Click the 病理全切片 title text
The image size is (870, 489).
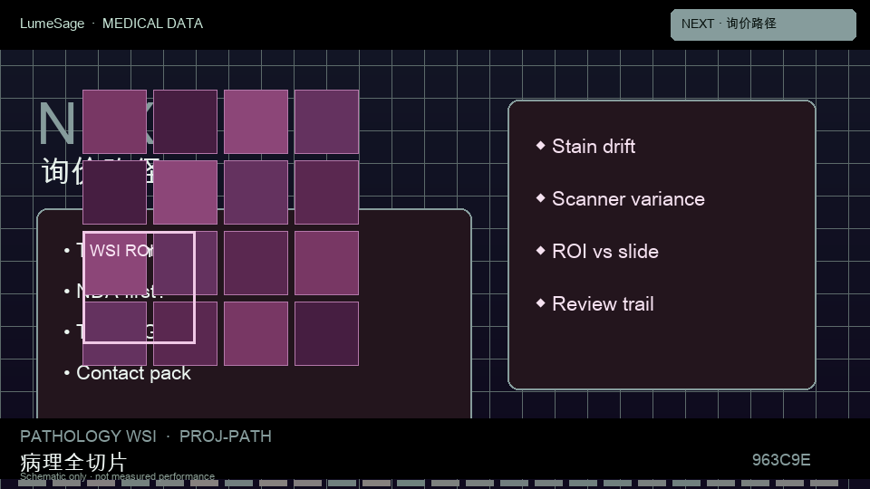tap(73, 463)
